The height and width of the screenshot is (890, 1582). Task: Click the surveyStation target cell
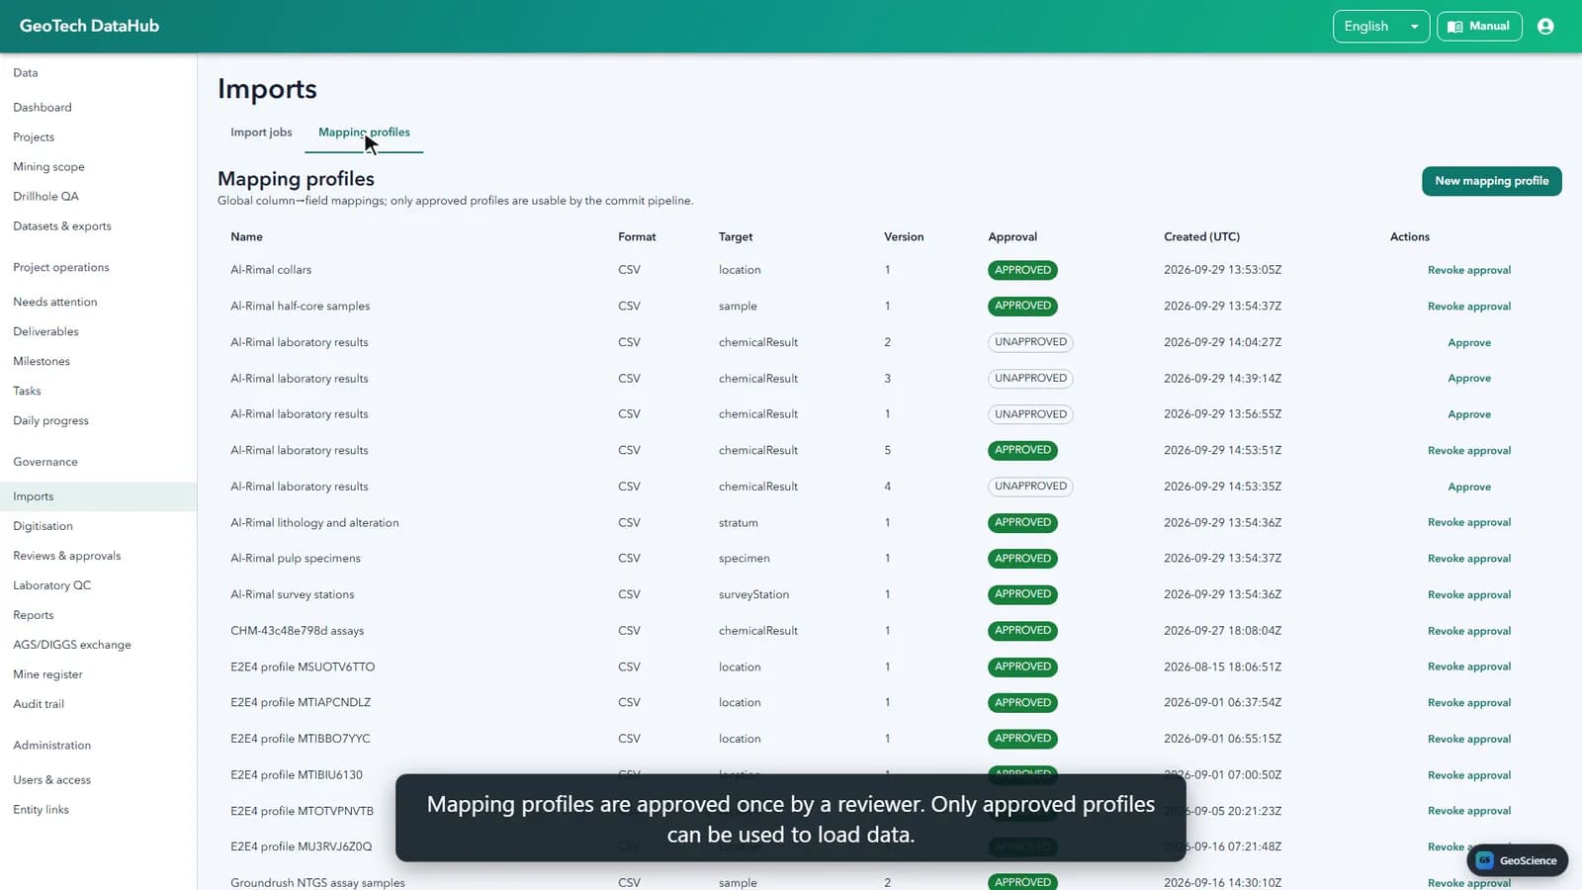point(753,595)
